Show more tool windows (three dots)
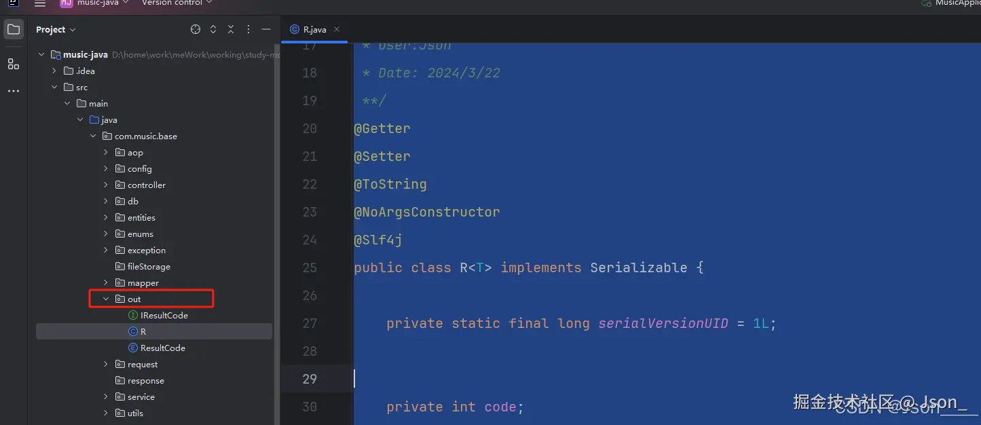 (14, 91)
